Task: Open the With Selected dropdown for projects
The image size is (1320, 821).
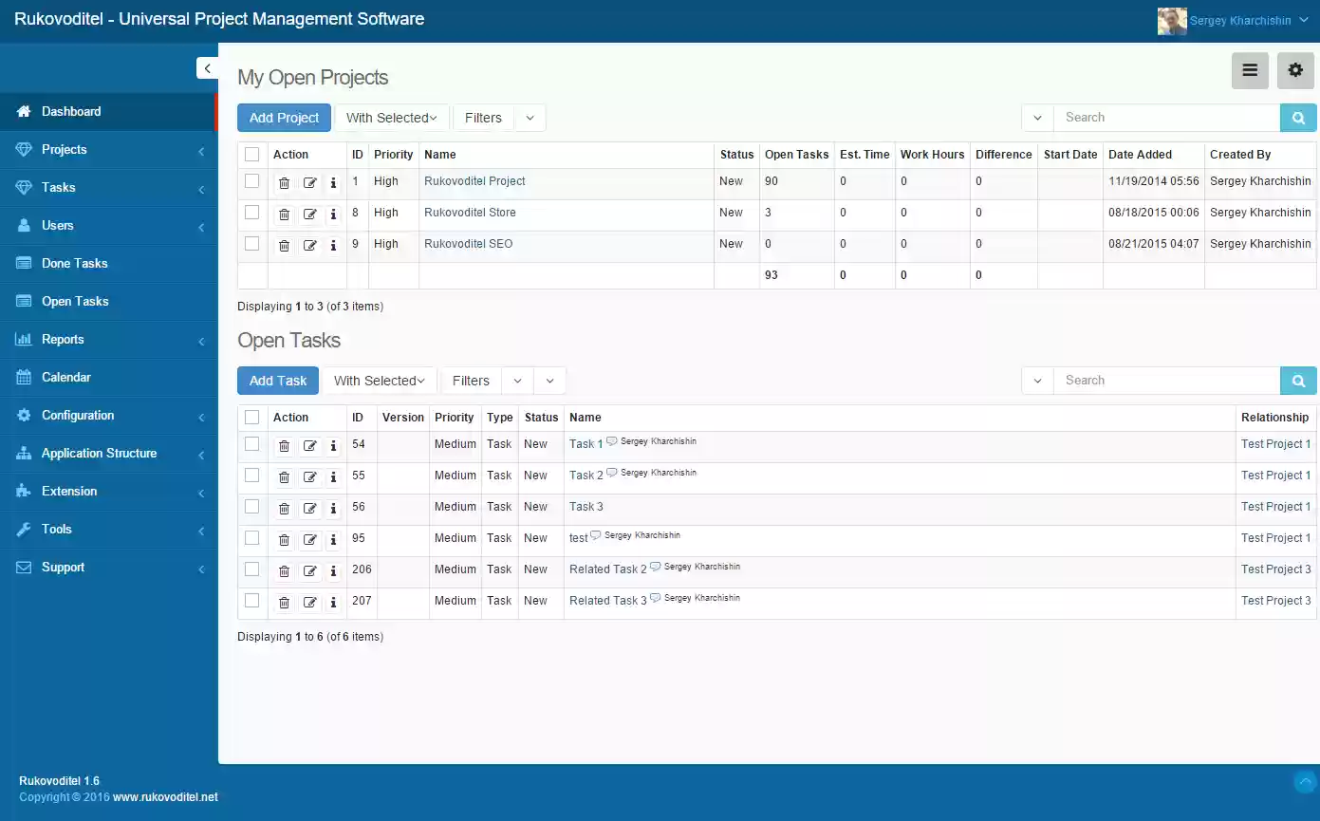Action: coord(391,117)
